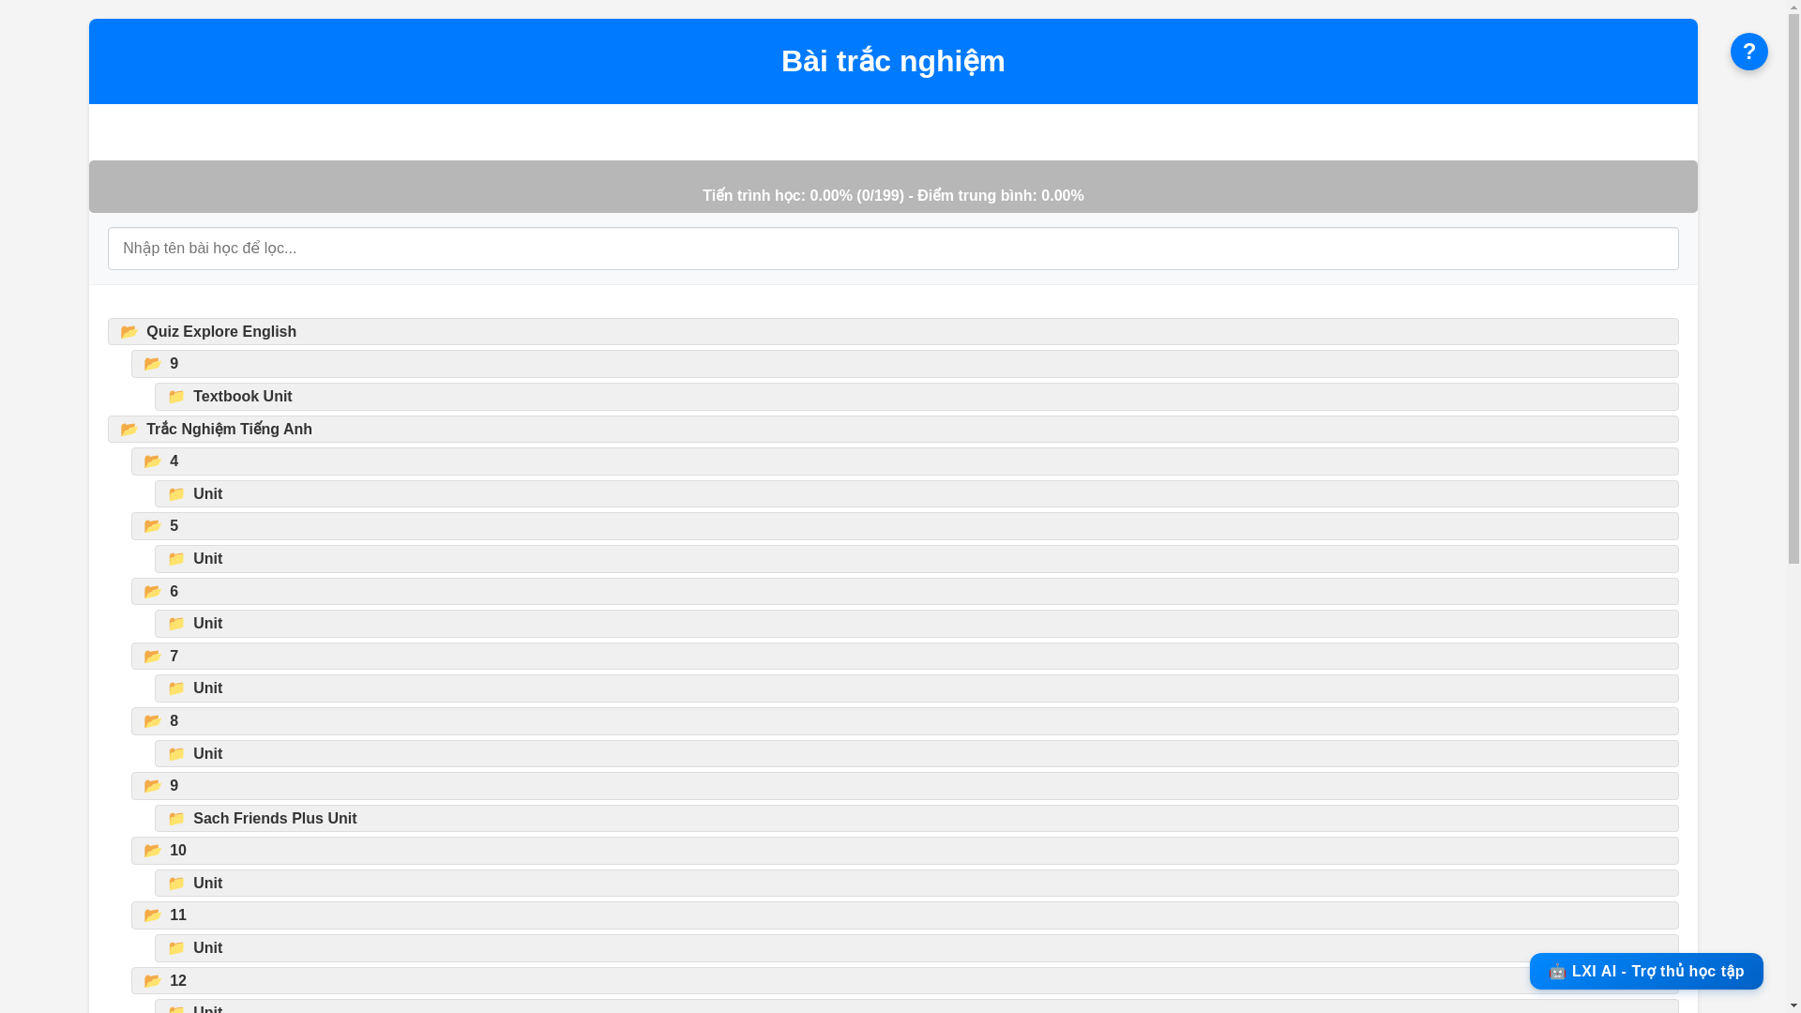Click the folder icon beside grade 10
The height and width of the screenshot is (1013, 1801).
click(x=153, y=851)
